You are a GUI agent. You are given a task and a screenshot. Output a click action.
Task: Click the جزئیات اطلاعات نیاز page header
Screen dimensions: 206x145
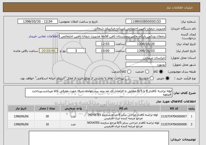[x=180, y=7]
